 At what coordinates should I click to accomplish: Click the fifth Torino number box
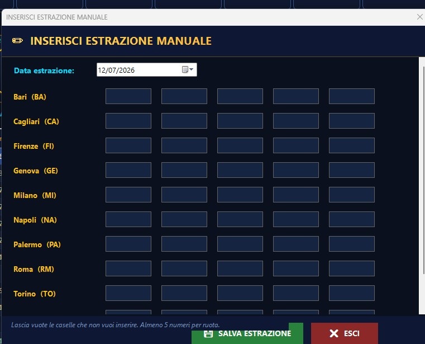tap(351, 293)
